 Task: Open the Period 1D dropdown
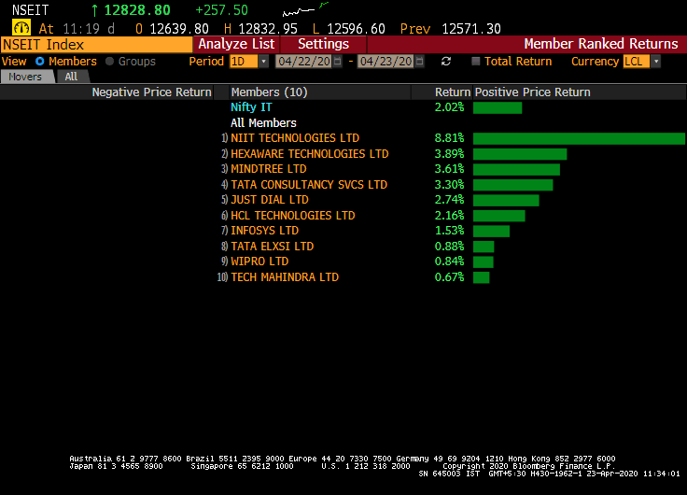tap(263, 62)
